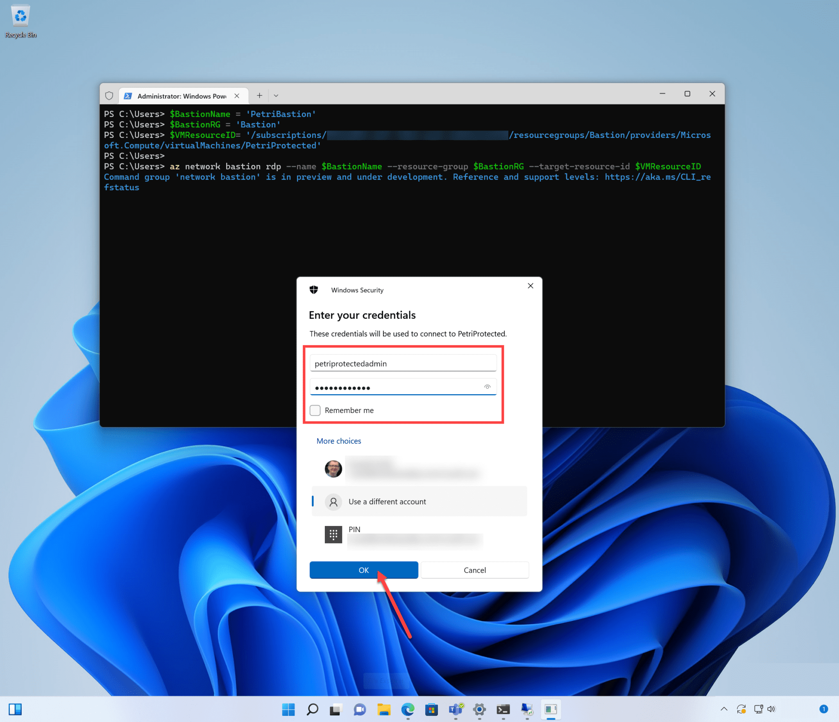Select the PIN sign-in option

419,535
